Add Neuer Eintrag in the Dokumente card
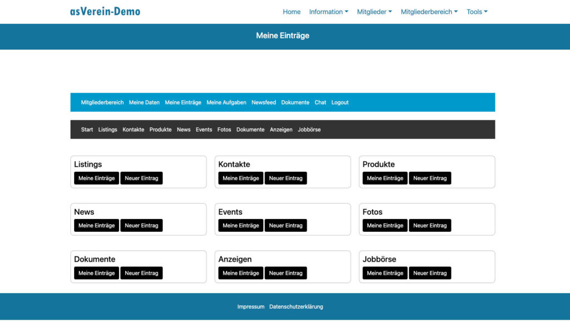 point(141,273)
